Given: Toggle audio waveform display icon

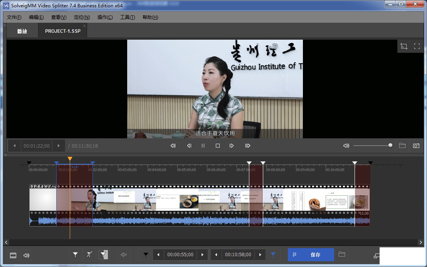Looking at the screenshot, I should 26,255.
